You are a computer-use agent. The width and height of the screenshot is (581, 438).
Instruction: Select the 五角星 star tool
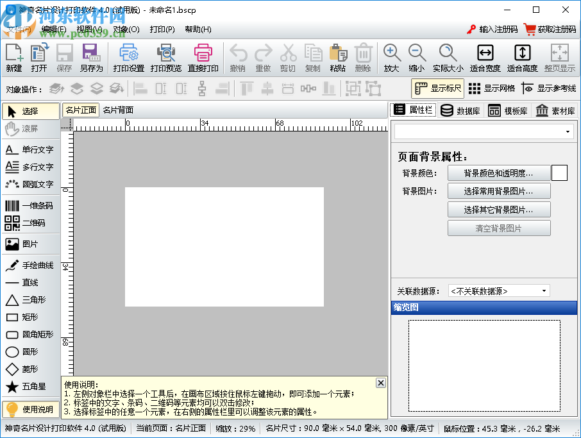click(x=31, y=386)
